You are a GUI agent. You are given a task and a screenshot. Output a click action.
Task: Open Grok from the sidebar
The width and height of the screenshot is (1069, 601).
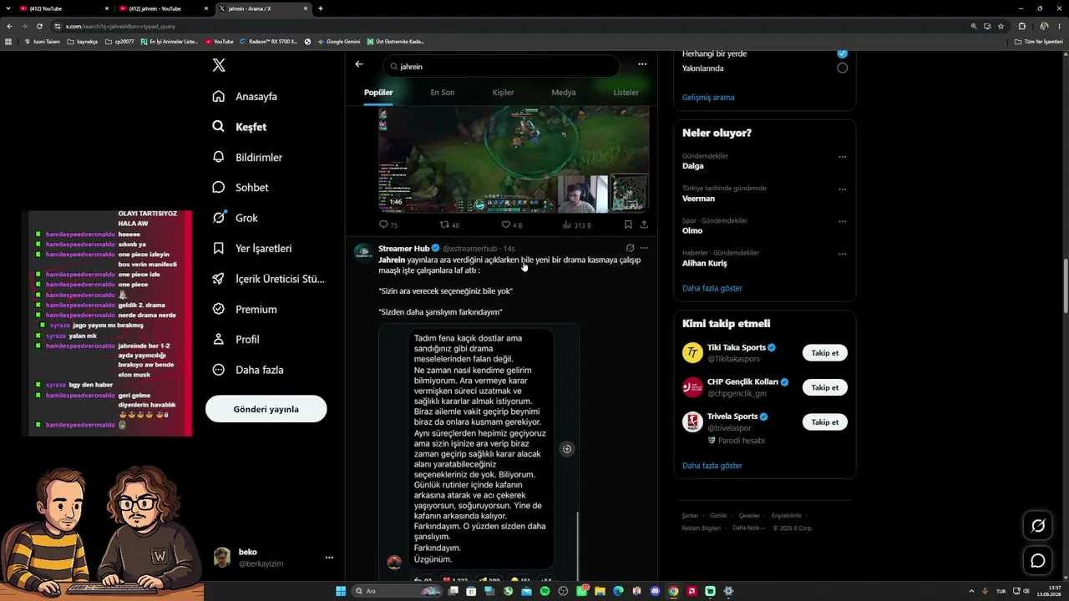pyautogui.click(x=235, y=218)
